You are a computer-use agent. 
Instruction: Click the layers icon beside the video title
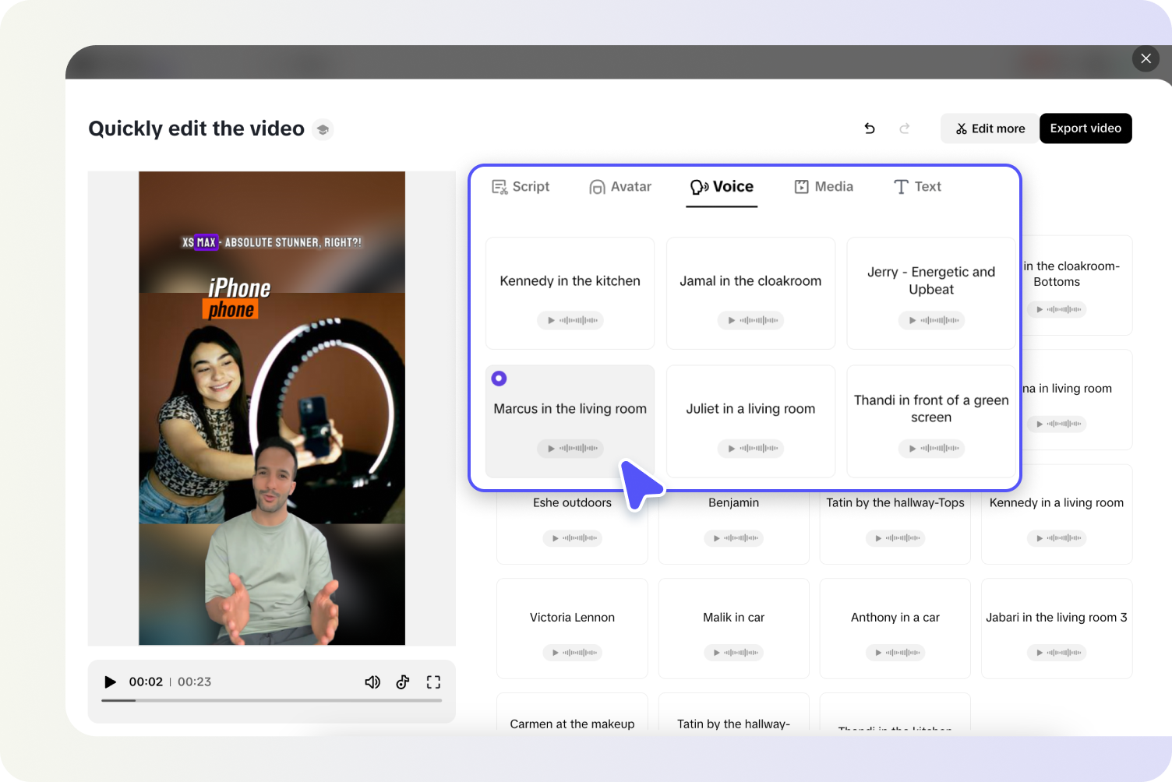(x=323, y=129)
